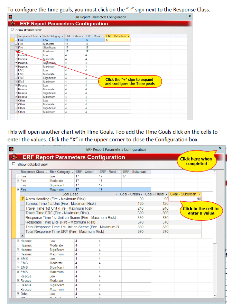
Task: Open Response Class column dropdown in lower dialog
Action: click(x=46, y=172)
